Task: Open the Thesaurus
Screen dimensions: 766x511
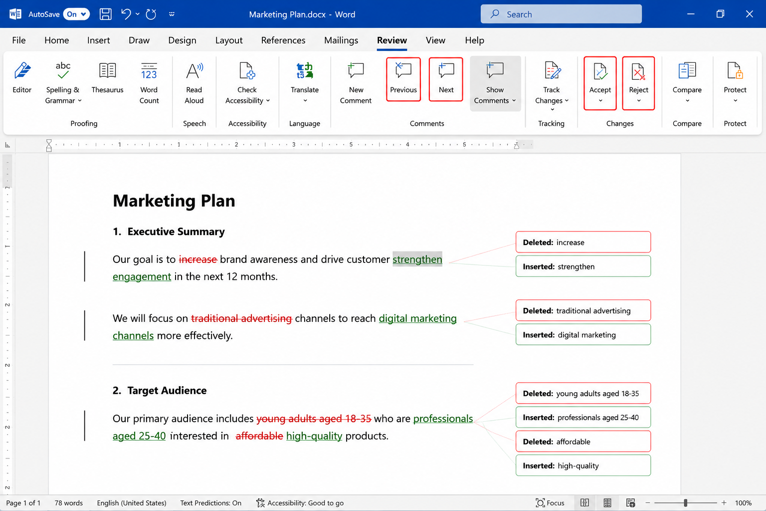Action: tap(107, 78)
